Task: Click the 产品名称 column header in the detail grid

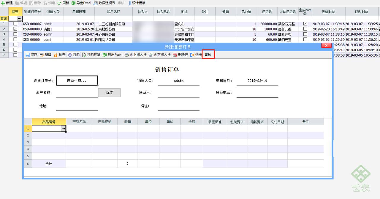Action: pyautogui.click(x=79, y=122)
